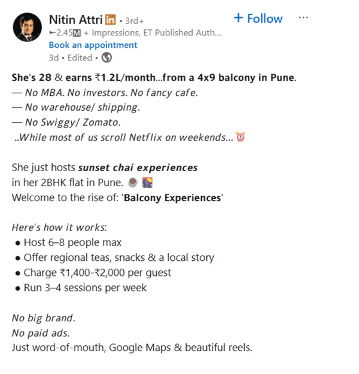359x374 pixels.
Task: Click the Impressions, ET Published Auth headline
Action: (157, 33)
